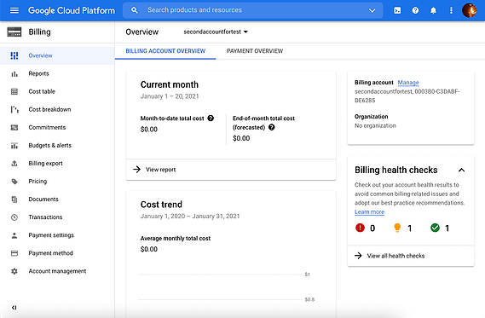Screen dimensions: 485x318
Task: Click the Month-to-date cost help icon
Action: click(211, 119)
